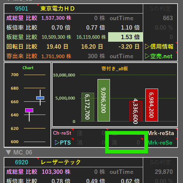
Task: Click the Ch-reSt button
Action: coord(62,133)
